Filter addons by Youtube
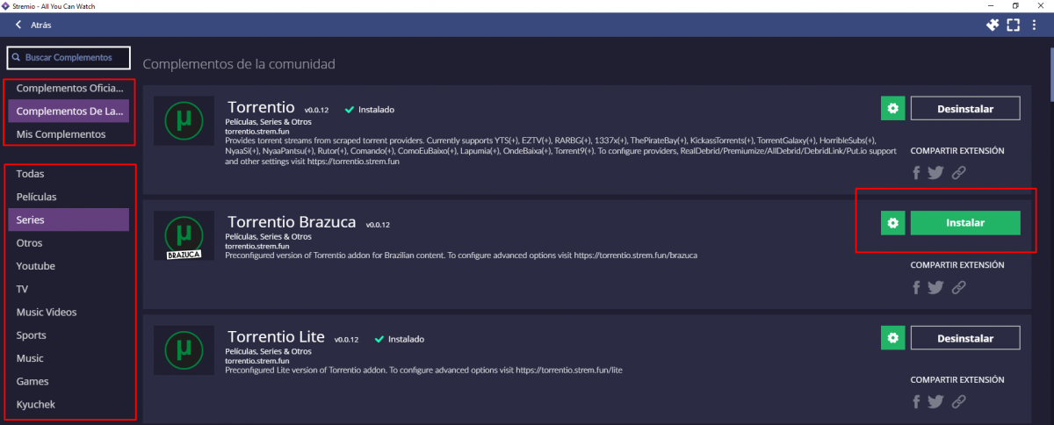 coord(69,266)
